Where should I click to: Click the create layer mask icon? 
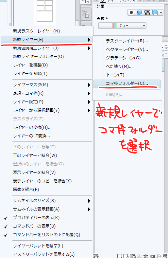pyautogui.click(x=152, y=256)
